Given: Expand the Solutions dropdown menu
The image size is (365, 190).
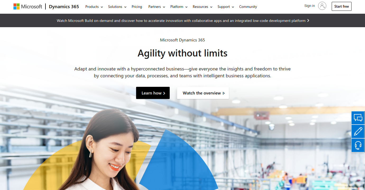Looking at the screenshot, I should (117, 7).
